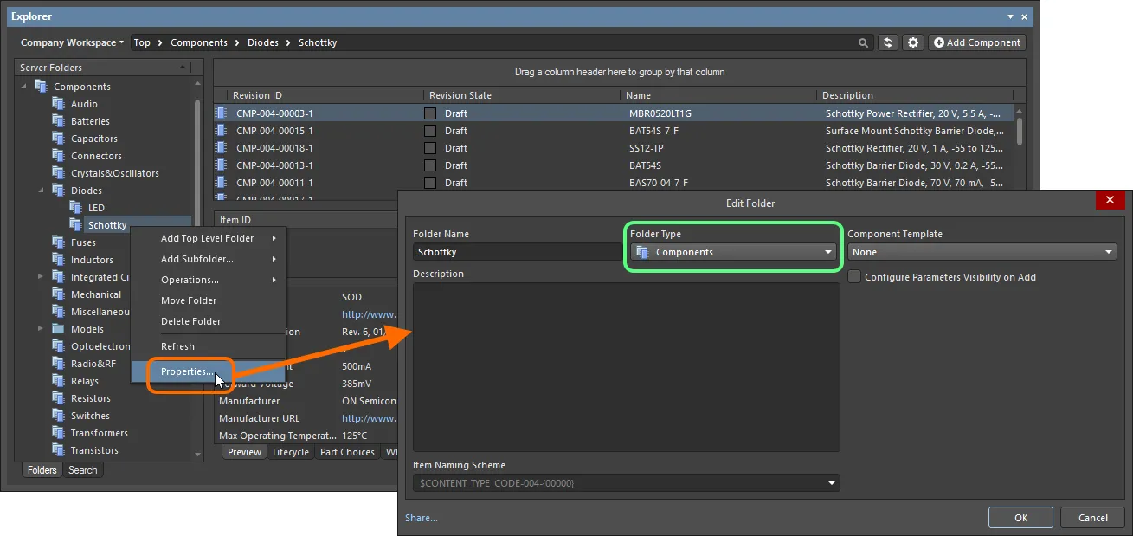
Task: Select Delete Folder from context menu
Action: click(208, 321)
